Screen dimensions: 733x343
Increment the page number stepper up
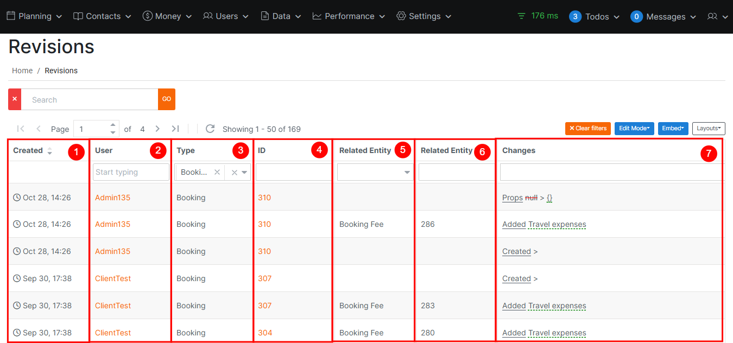tap(113, 125)
